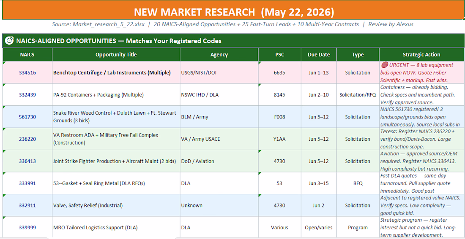The height and width of the screenshot is (239, 465).
Task: Select type cell Solicitation/RFQ
Action: click(358, 95)
